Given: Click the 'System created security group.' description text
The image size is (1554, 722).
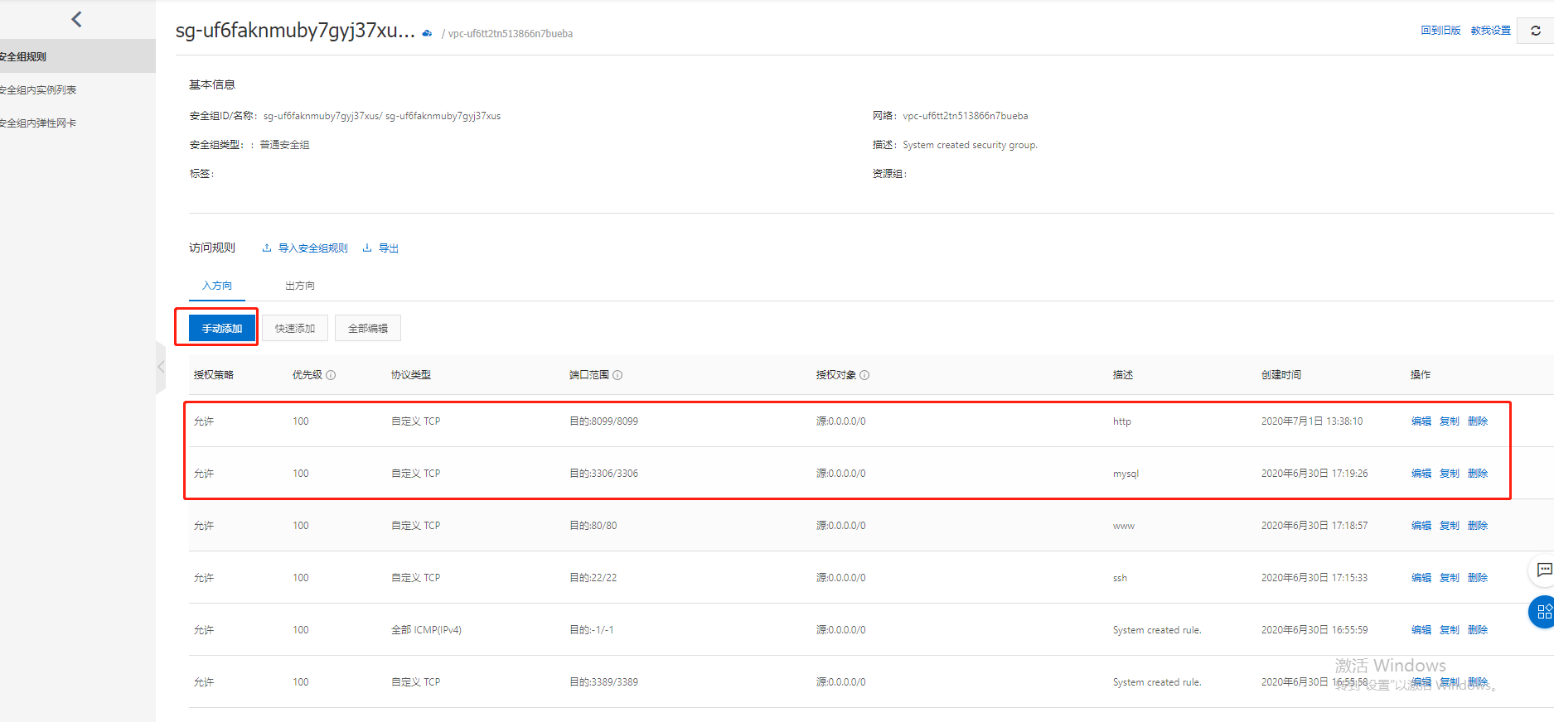Looking at the screenshot, I should (x=970, y=145).
